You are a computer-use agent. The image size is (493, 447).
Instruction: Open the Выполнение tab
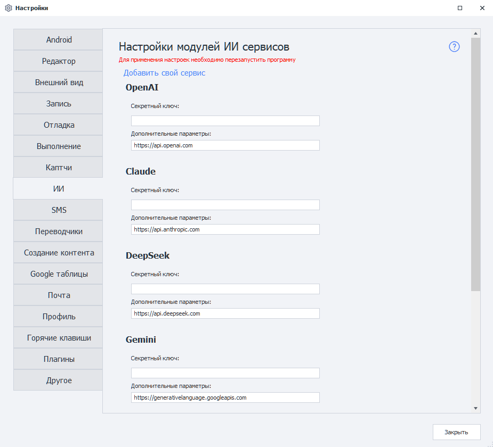[58, 146]
